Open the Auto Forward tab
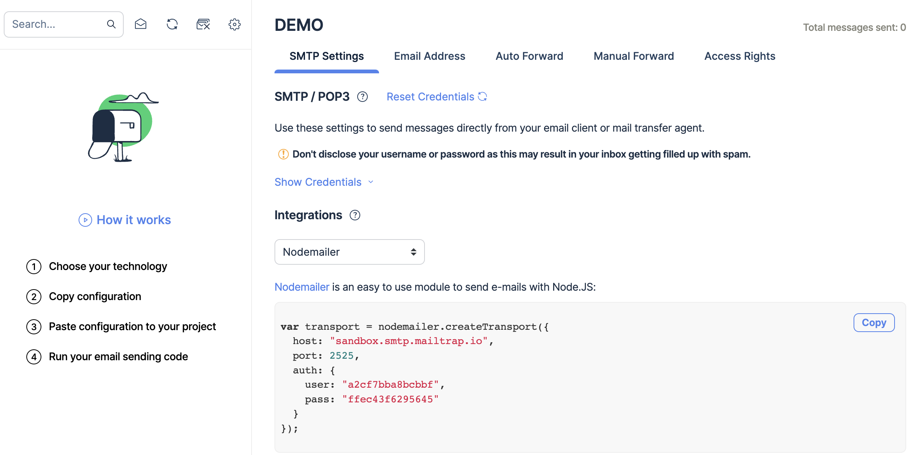 pos(529,56)
